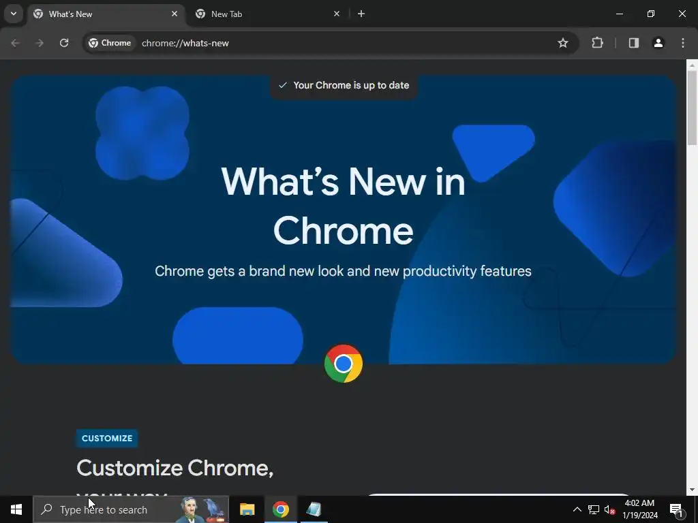Close the New Tab tab
The image size is (698, 523).
click(x=337, y=14)
